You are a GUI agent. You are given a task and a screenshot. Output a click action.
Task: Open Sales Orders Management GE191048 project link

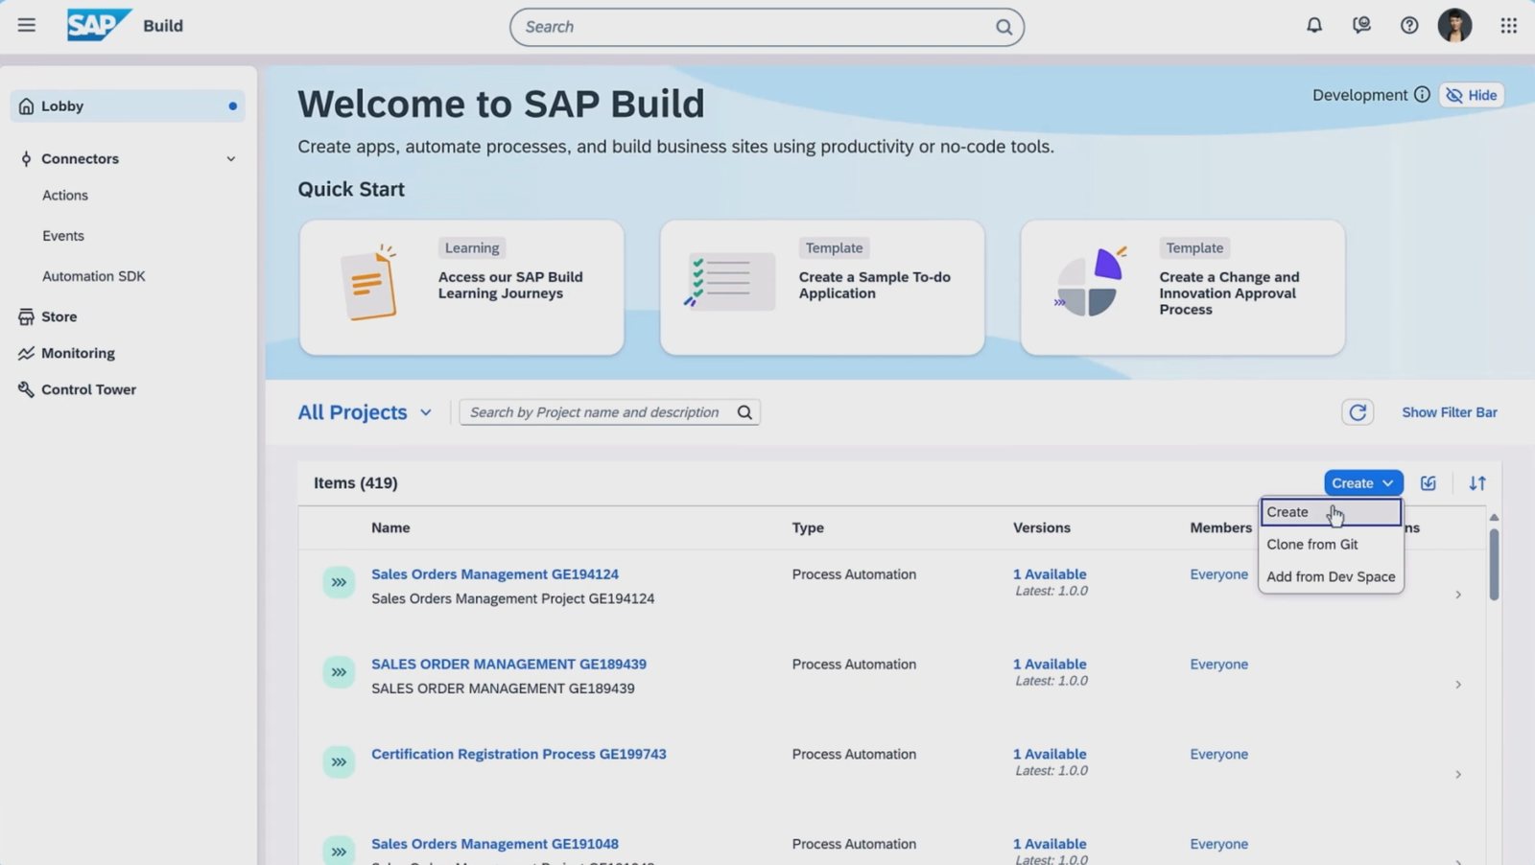tap(495, 845)
